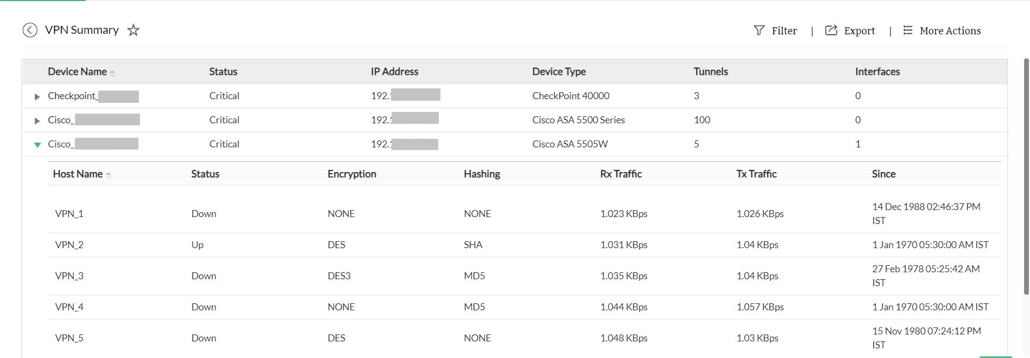Click the expand triangle on the Checkpoint row
The width and height of the screenshot is (1030, 358).
[37, 96]
